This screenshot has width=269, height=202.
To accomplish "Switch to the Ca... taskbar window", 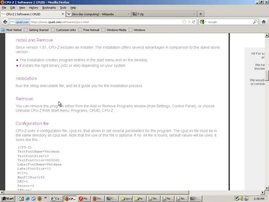I will 56,199.
